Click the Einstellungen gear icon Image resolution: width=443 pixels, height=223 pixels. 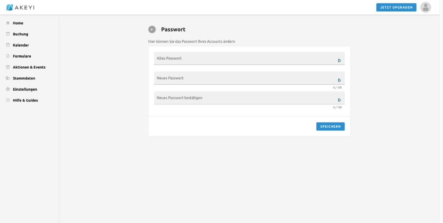point(8,89)
